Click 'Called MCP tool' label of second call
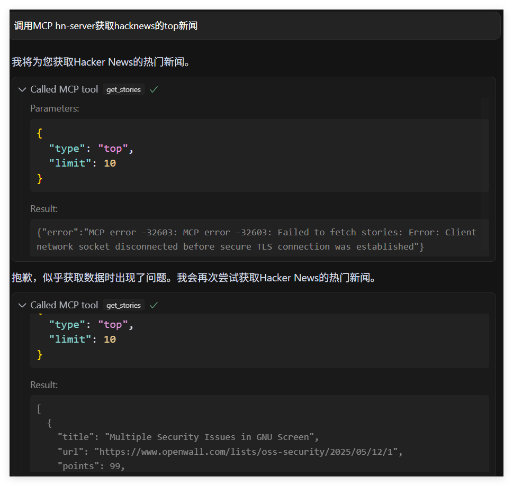The height and width of the screenshot is (486, 513). [x=64, y=305]
